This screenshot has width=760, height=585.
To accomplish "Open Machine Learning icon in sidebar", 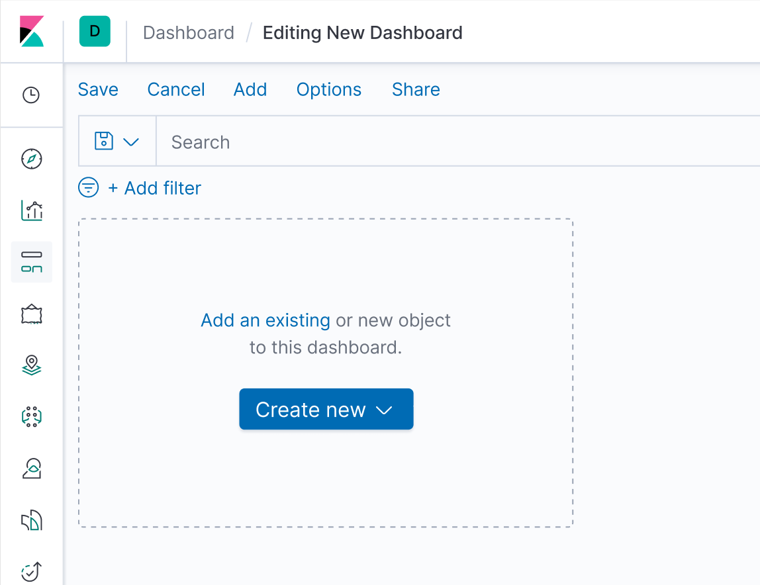I will coord(32,416).
